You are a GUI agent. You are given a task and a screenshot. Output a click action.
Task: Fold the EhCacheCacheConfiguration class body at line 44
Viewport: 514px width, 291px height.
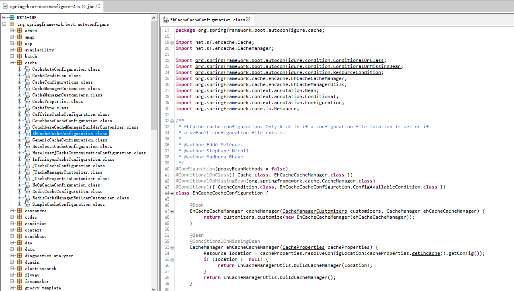[x=172, y=193]
